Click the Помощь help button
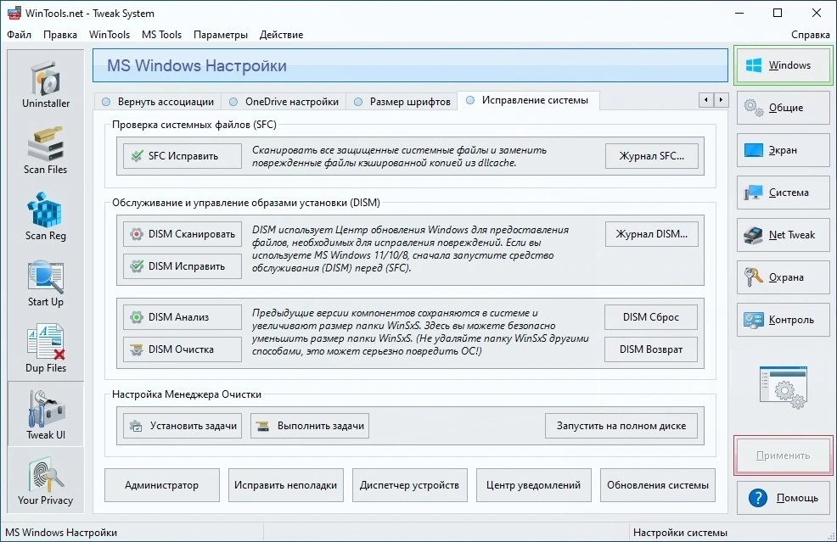The width and height of the screenshot is (837, 542). tap(783, 498)
